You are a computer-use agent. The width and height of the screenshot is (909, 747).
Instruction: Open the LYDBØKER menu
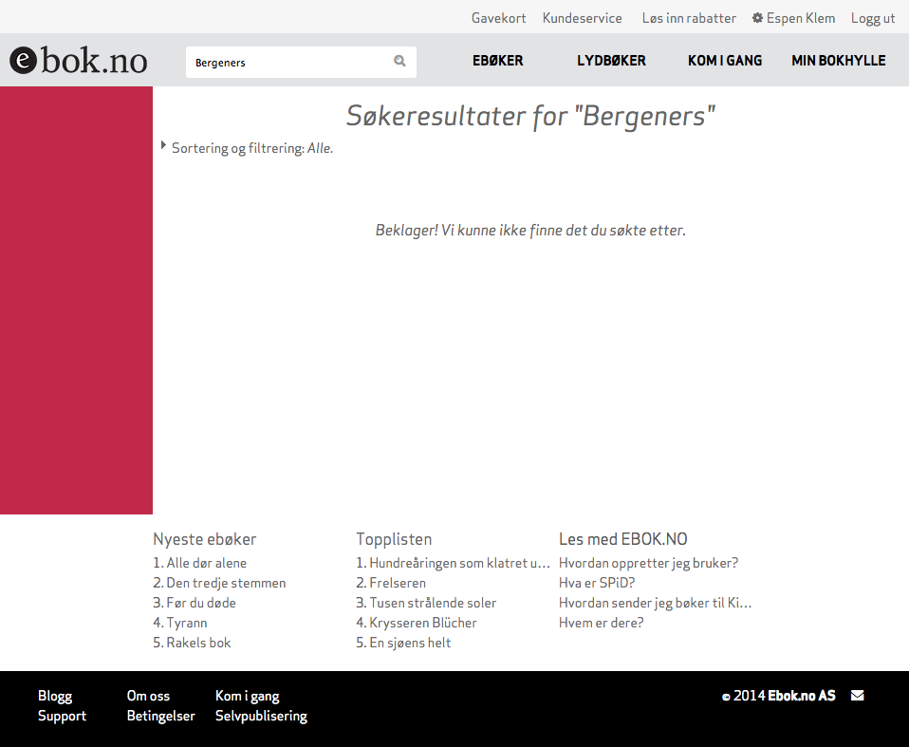[611, 61]
